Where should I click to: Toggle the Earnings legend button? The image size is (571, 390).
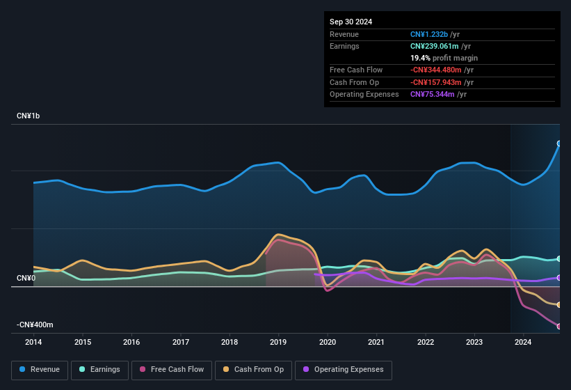click(x=99, y=370)
